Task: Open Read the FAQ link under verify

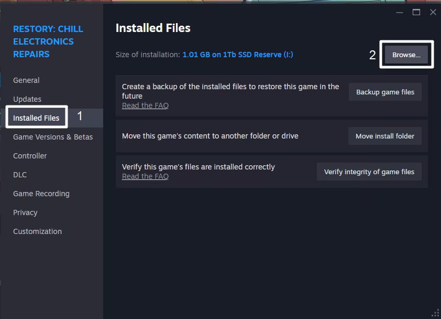Action: coord(145,176)
